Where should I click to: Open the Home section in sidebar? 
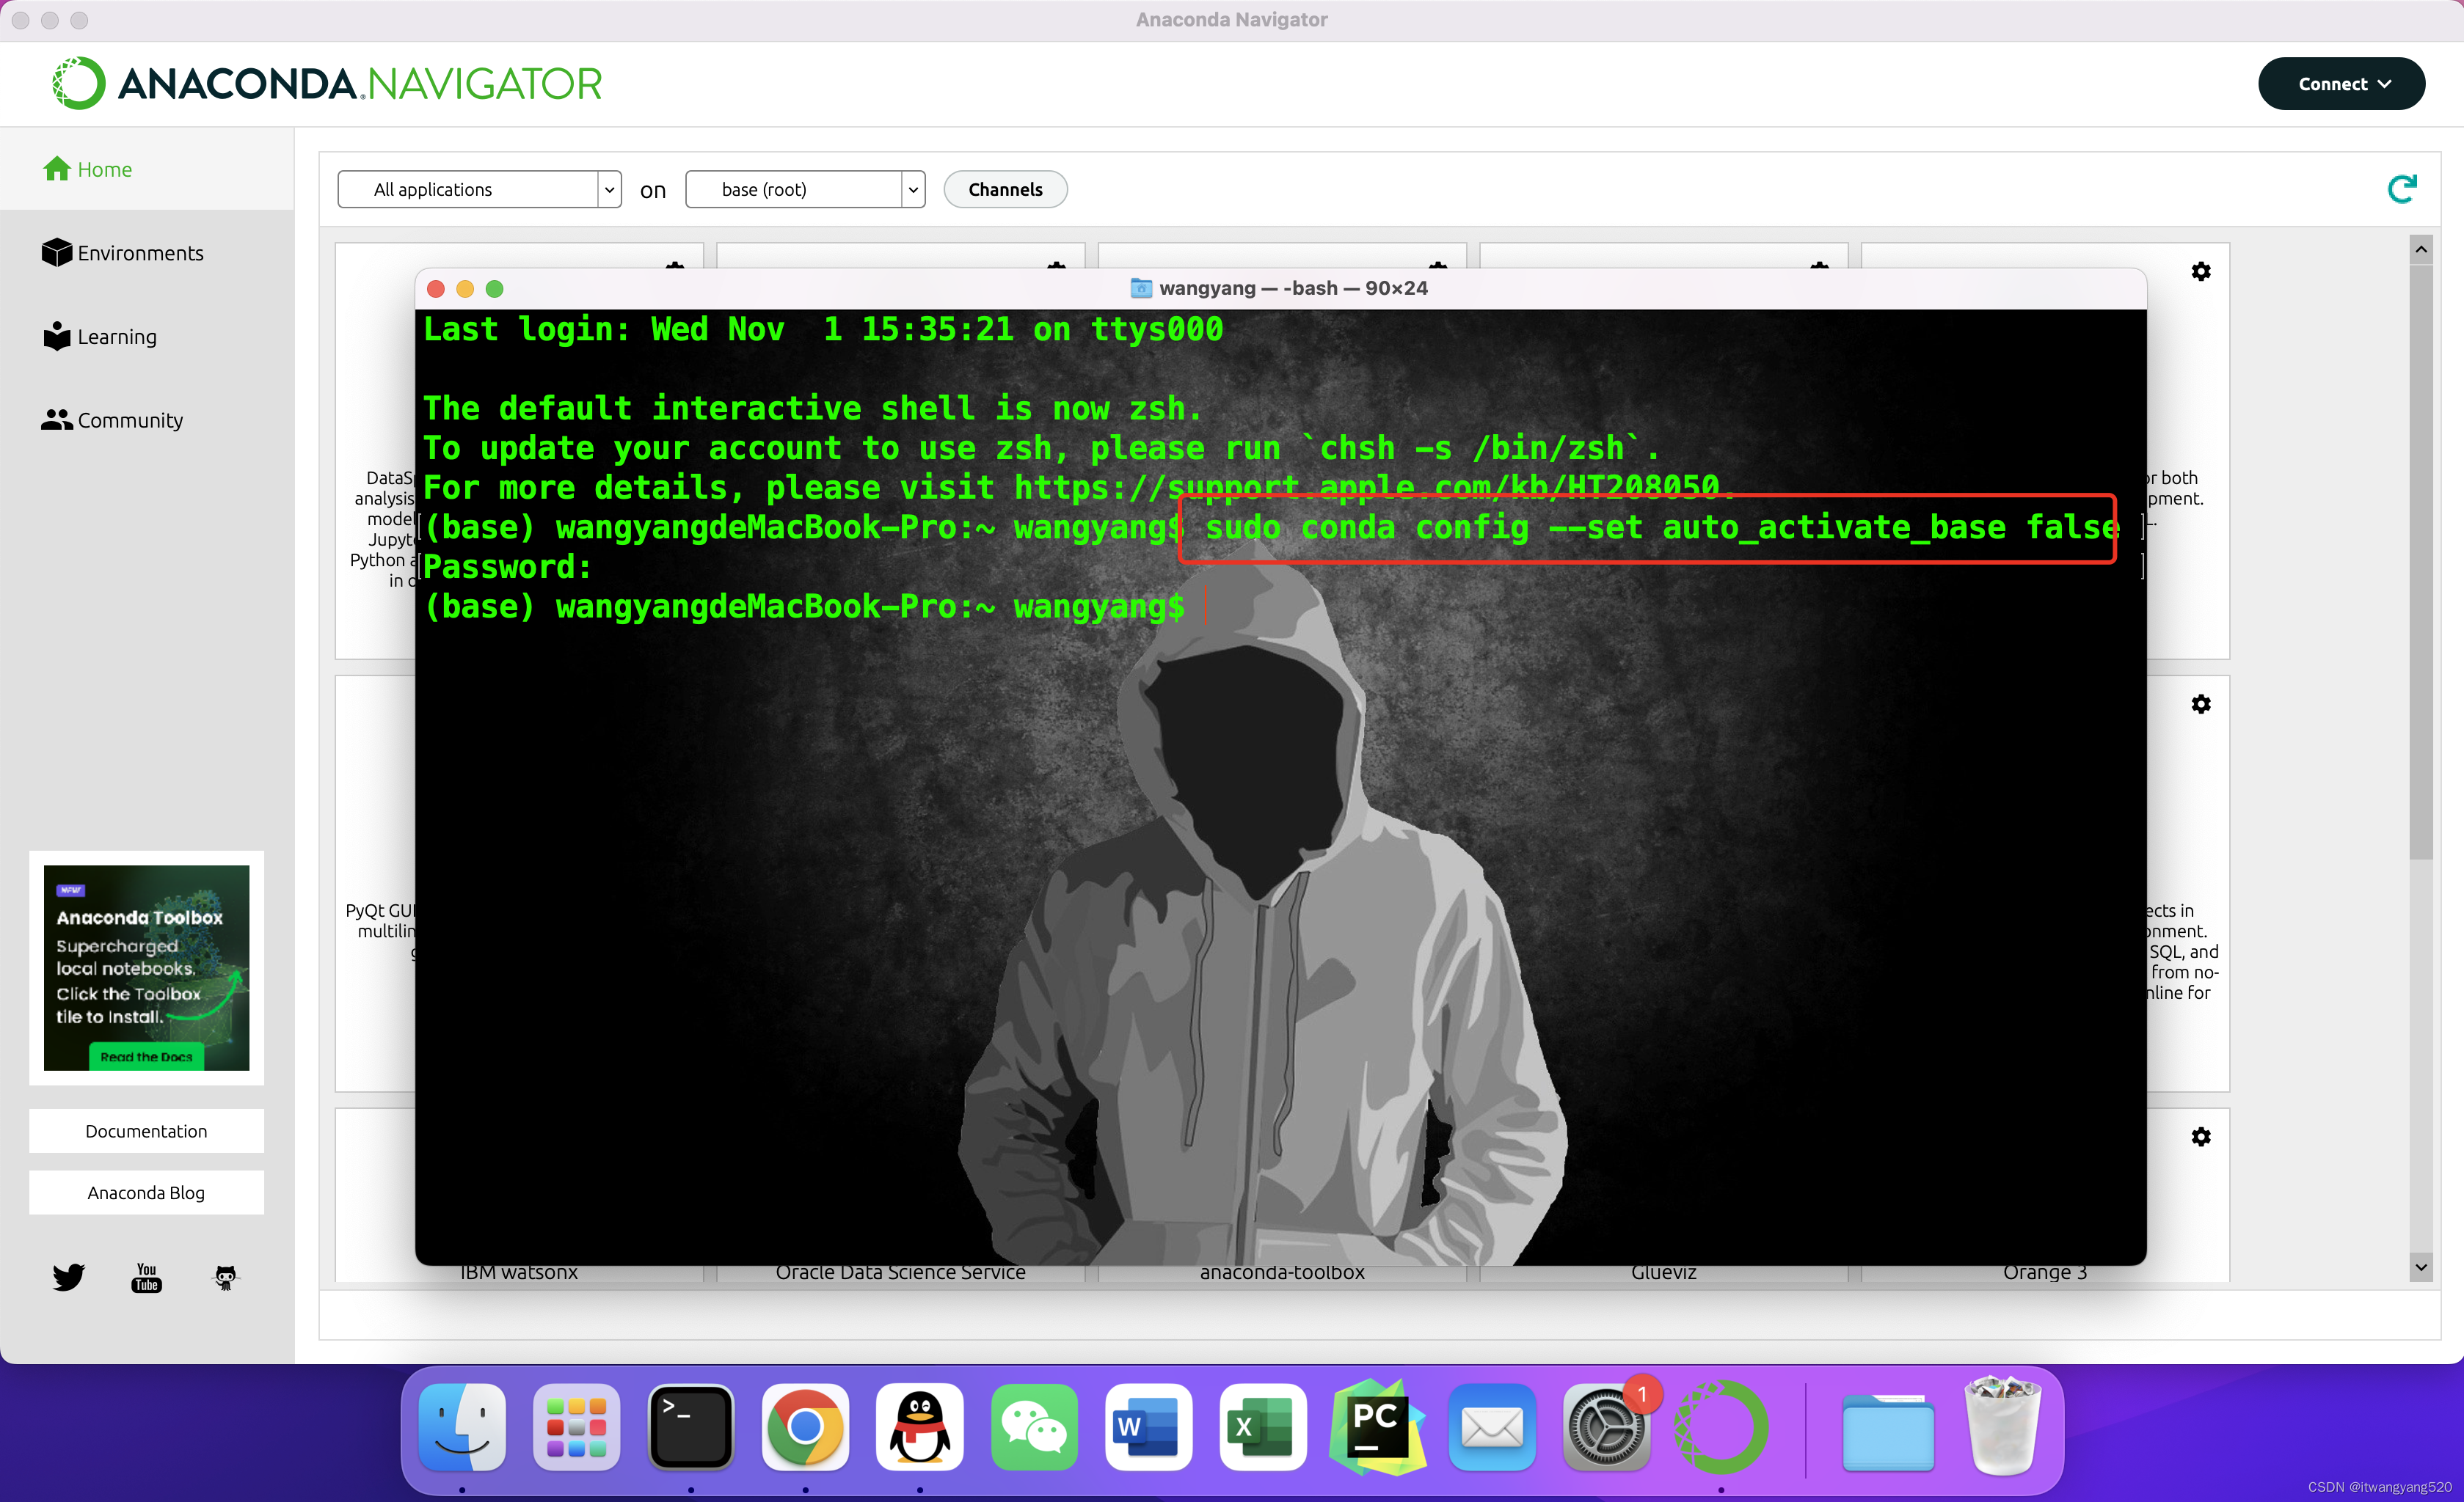[x=147, y=169]
